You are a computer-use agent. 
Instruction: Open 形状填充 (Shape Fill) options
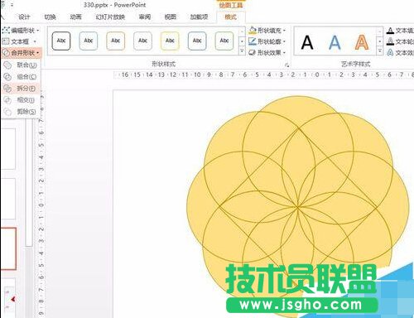tap(267, 30)
